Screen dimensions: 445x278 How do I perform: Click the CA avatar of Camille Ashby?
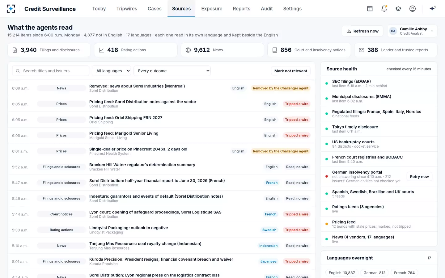click(393, 31)
